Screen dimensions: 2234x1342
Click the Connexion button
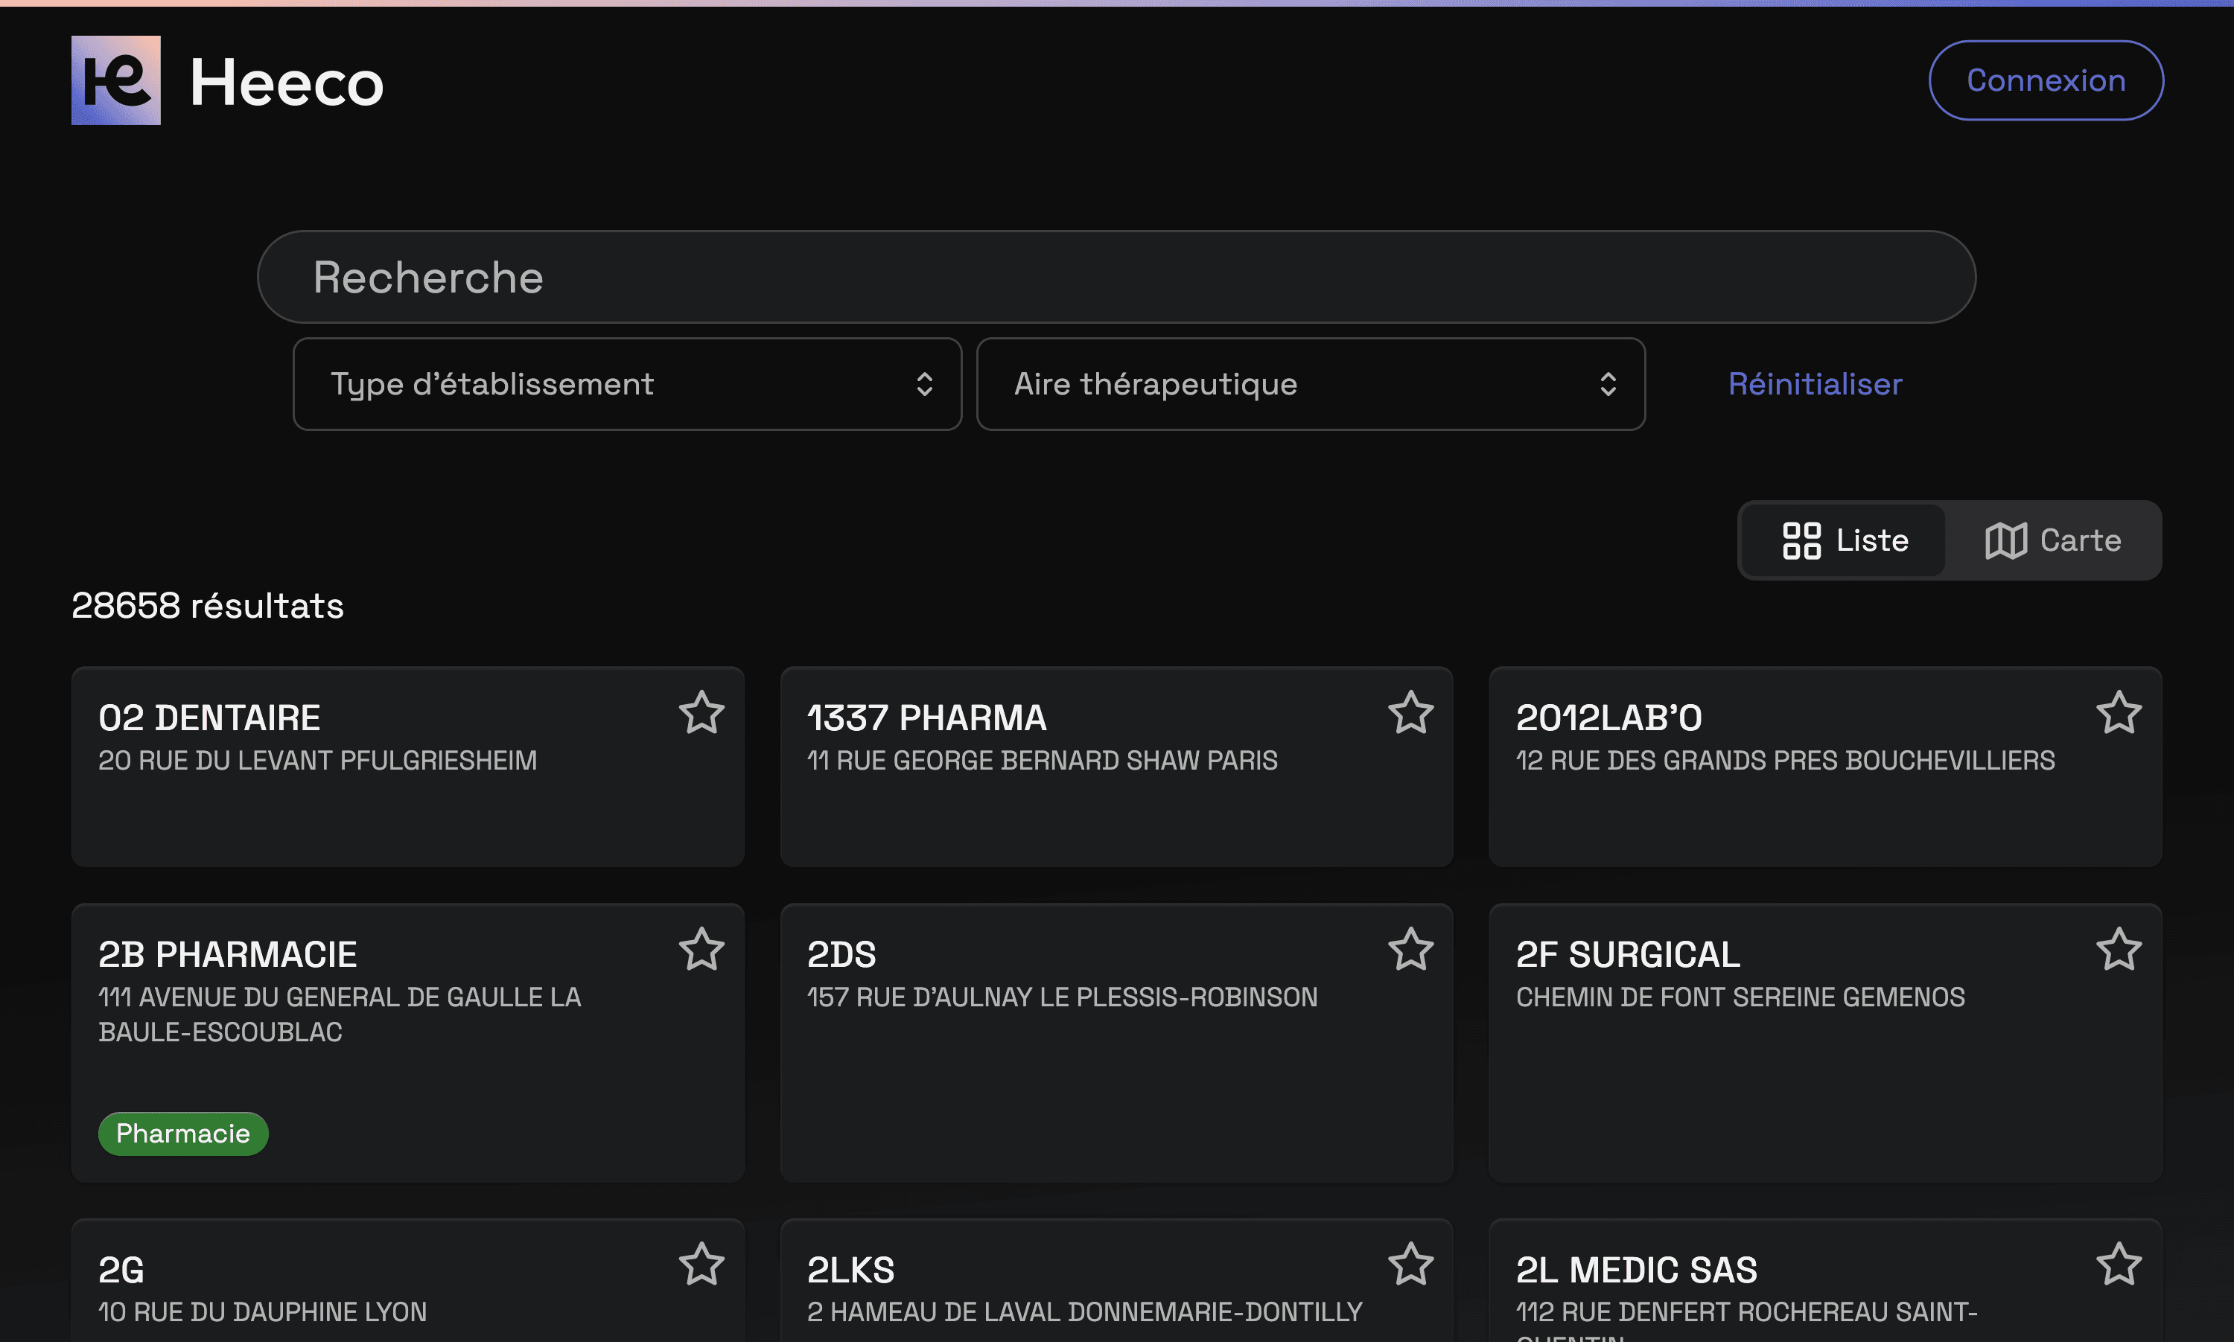pyautogui.click(x=2046, y=80)
